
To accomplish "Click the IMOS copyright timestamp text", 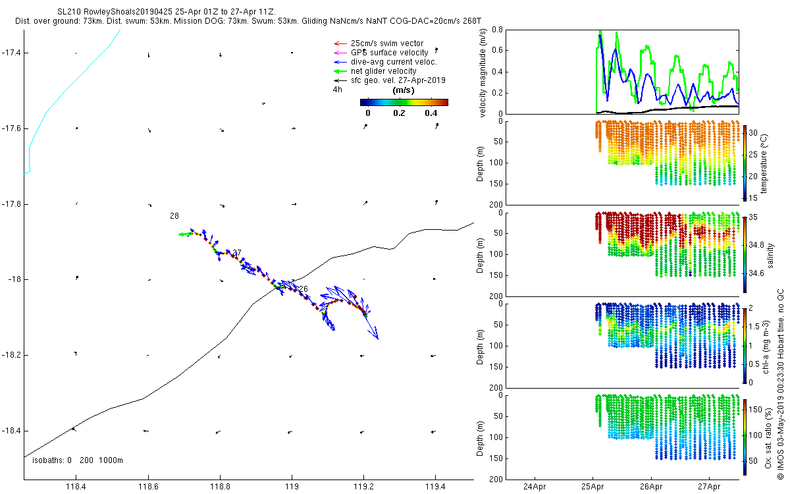I will click(x=781, y=383).
